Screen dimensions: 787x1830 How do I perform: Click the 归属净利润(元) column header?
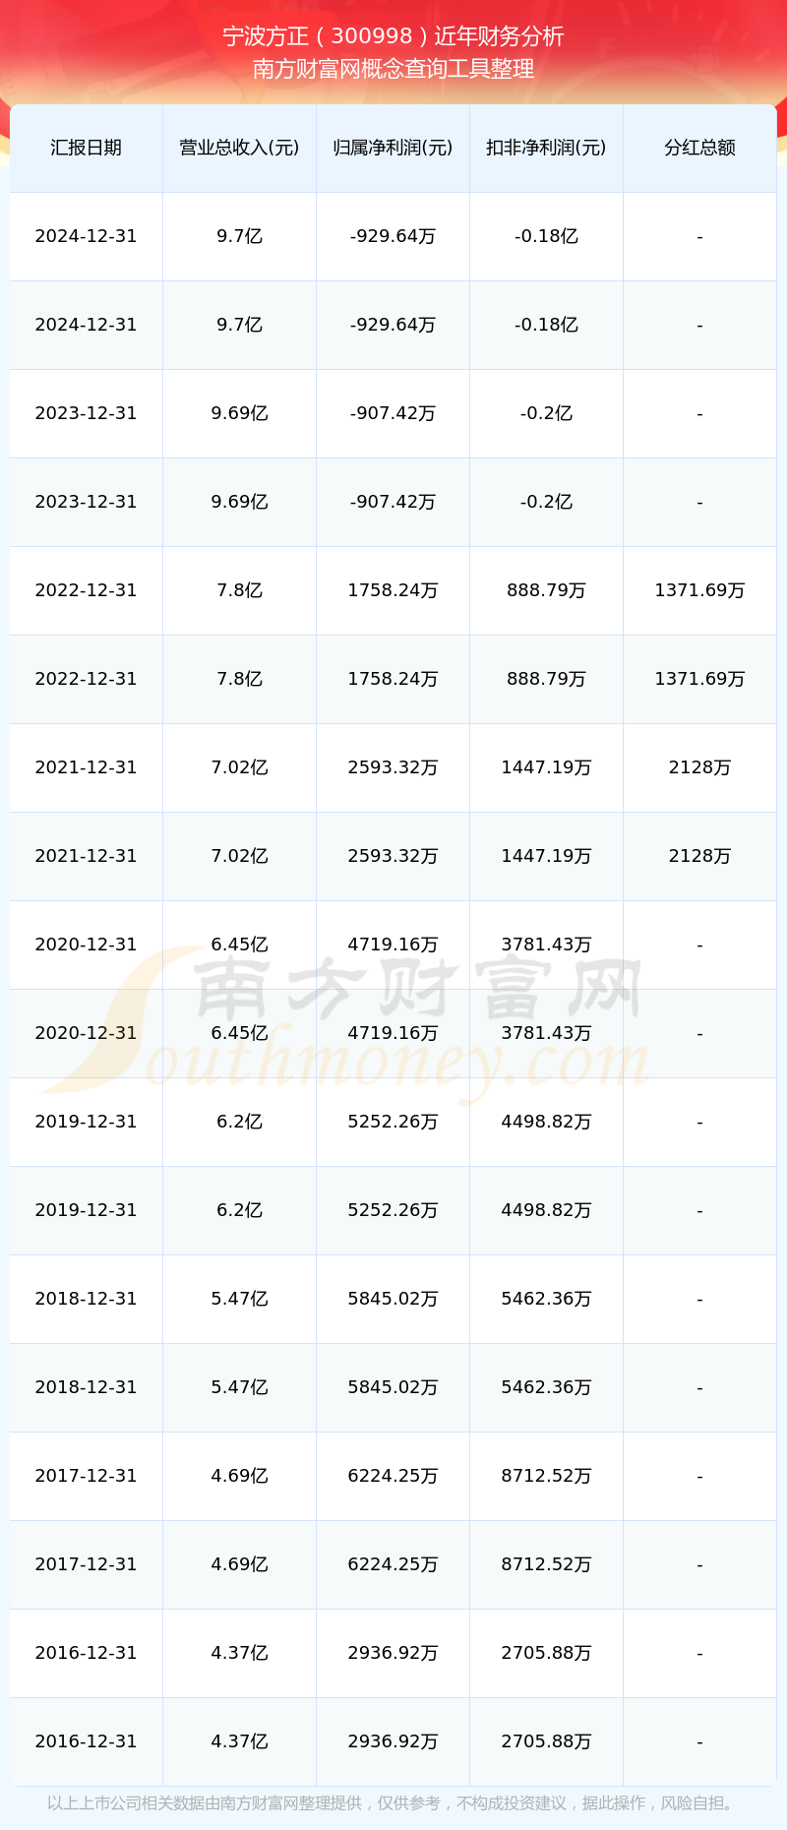[393, 148]
